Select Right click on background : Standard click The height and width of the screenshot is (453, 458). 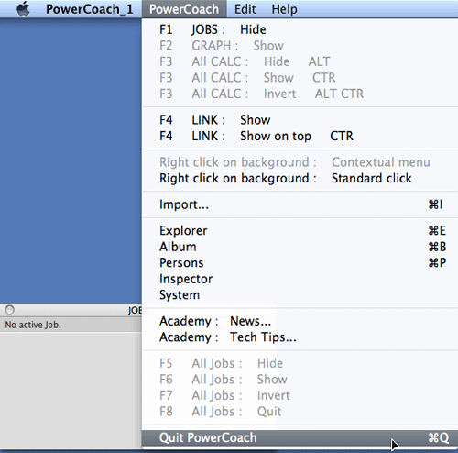pos(300,178)
